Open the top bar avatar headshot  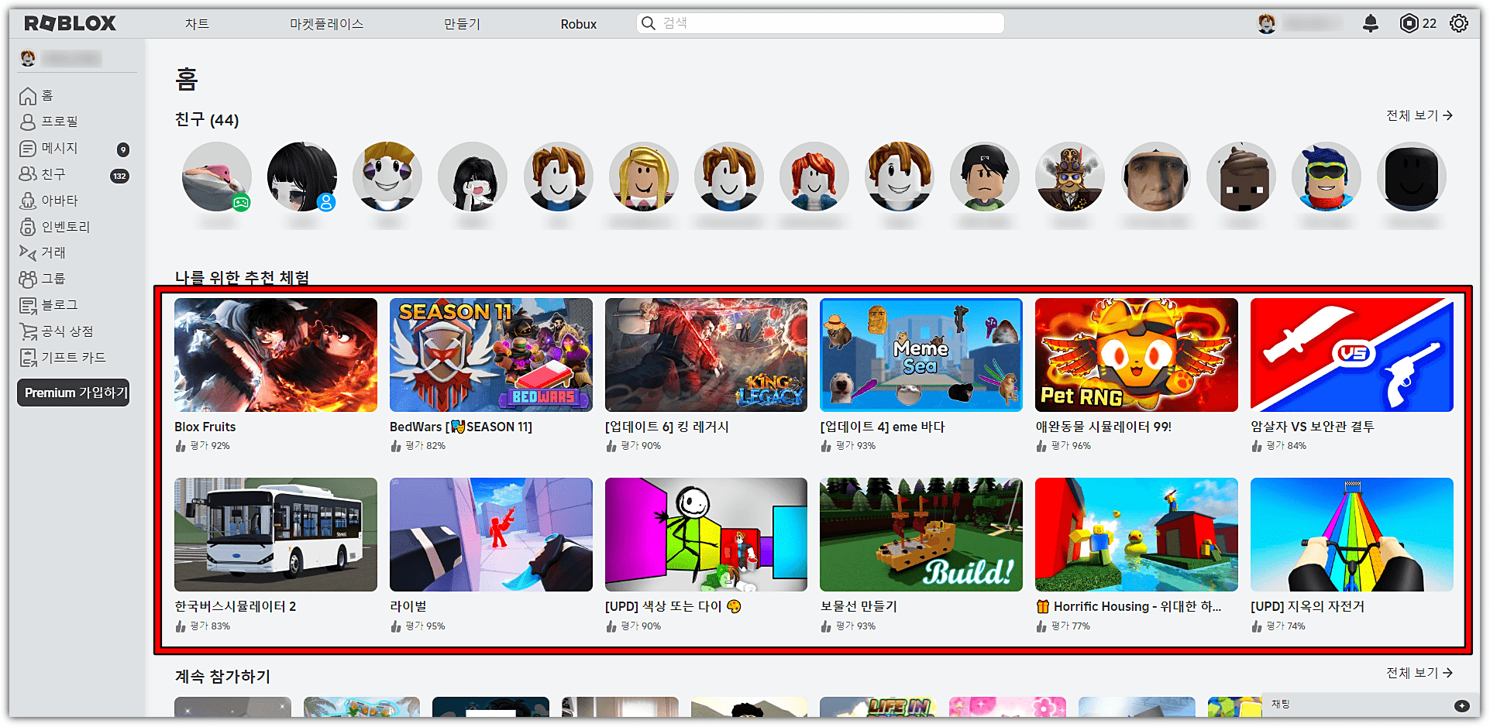(x=1266, y=23)
